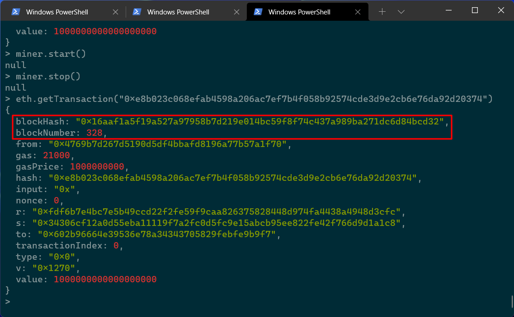Click the value 1000000000000000000 at the bottom
The image size is (514, 317).
(104, 279)
